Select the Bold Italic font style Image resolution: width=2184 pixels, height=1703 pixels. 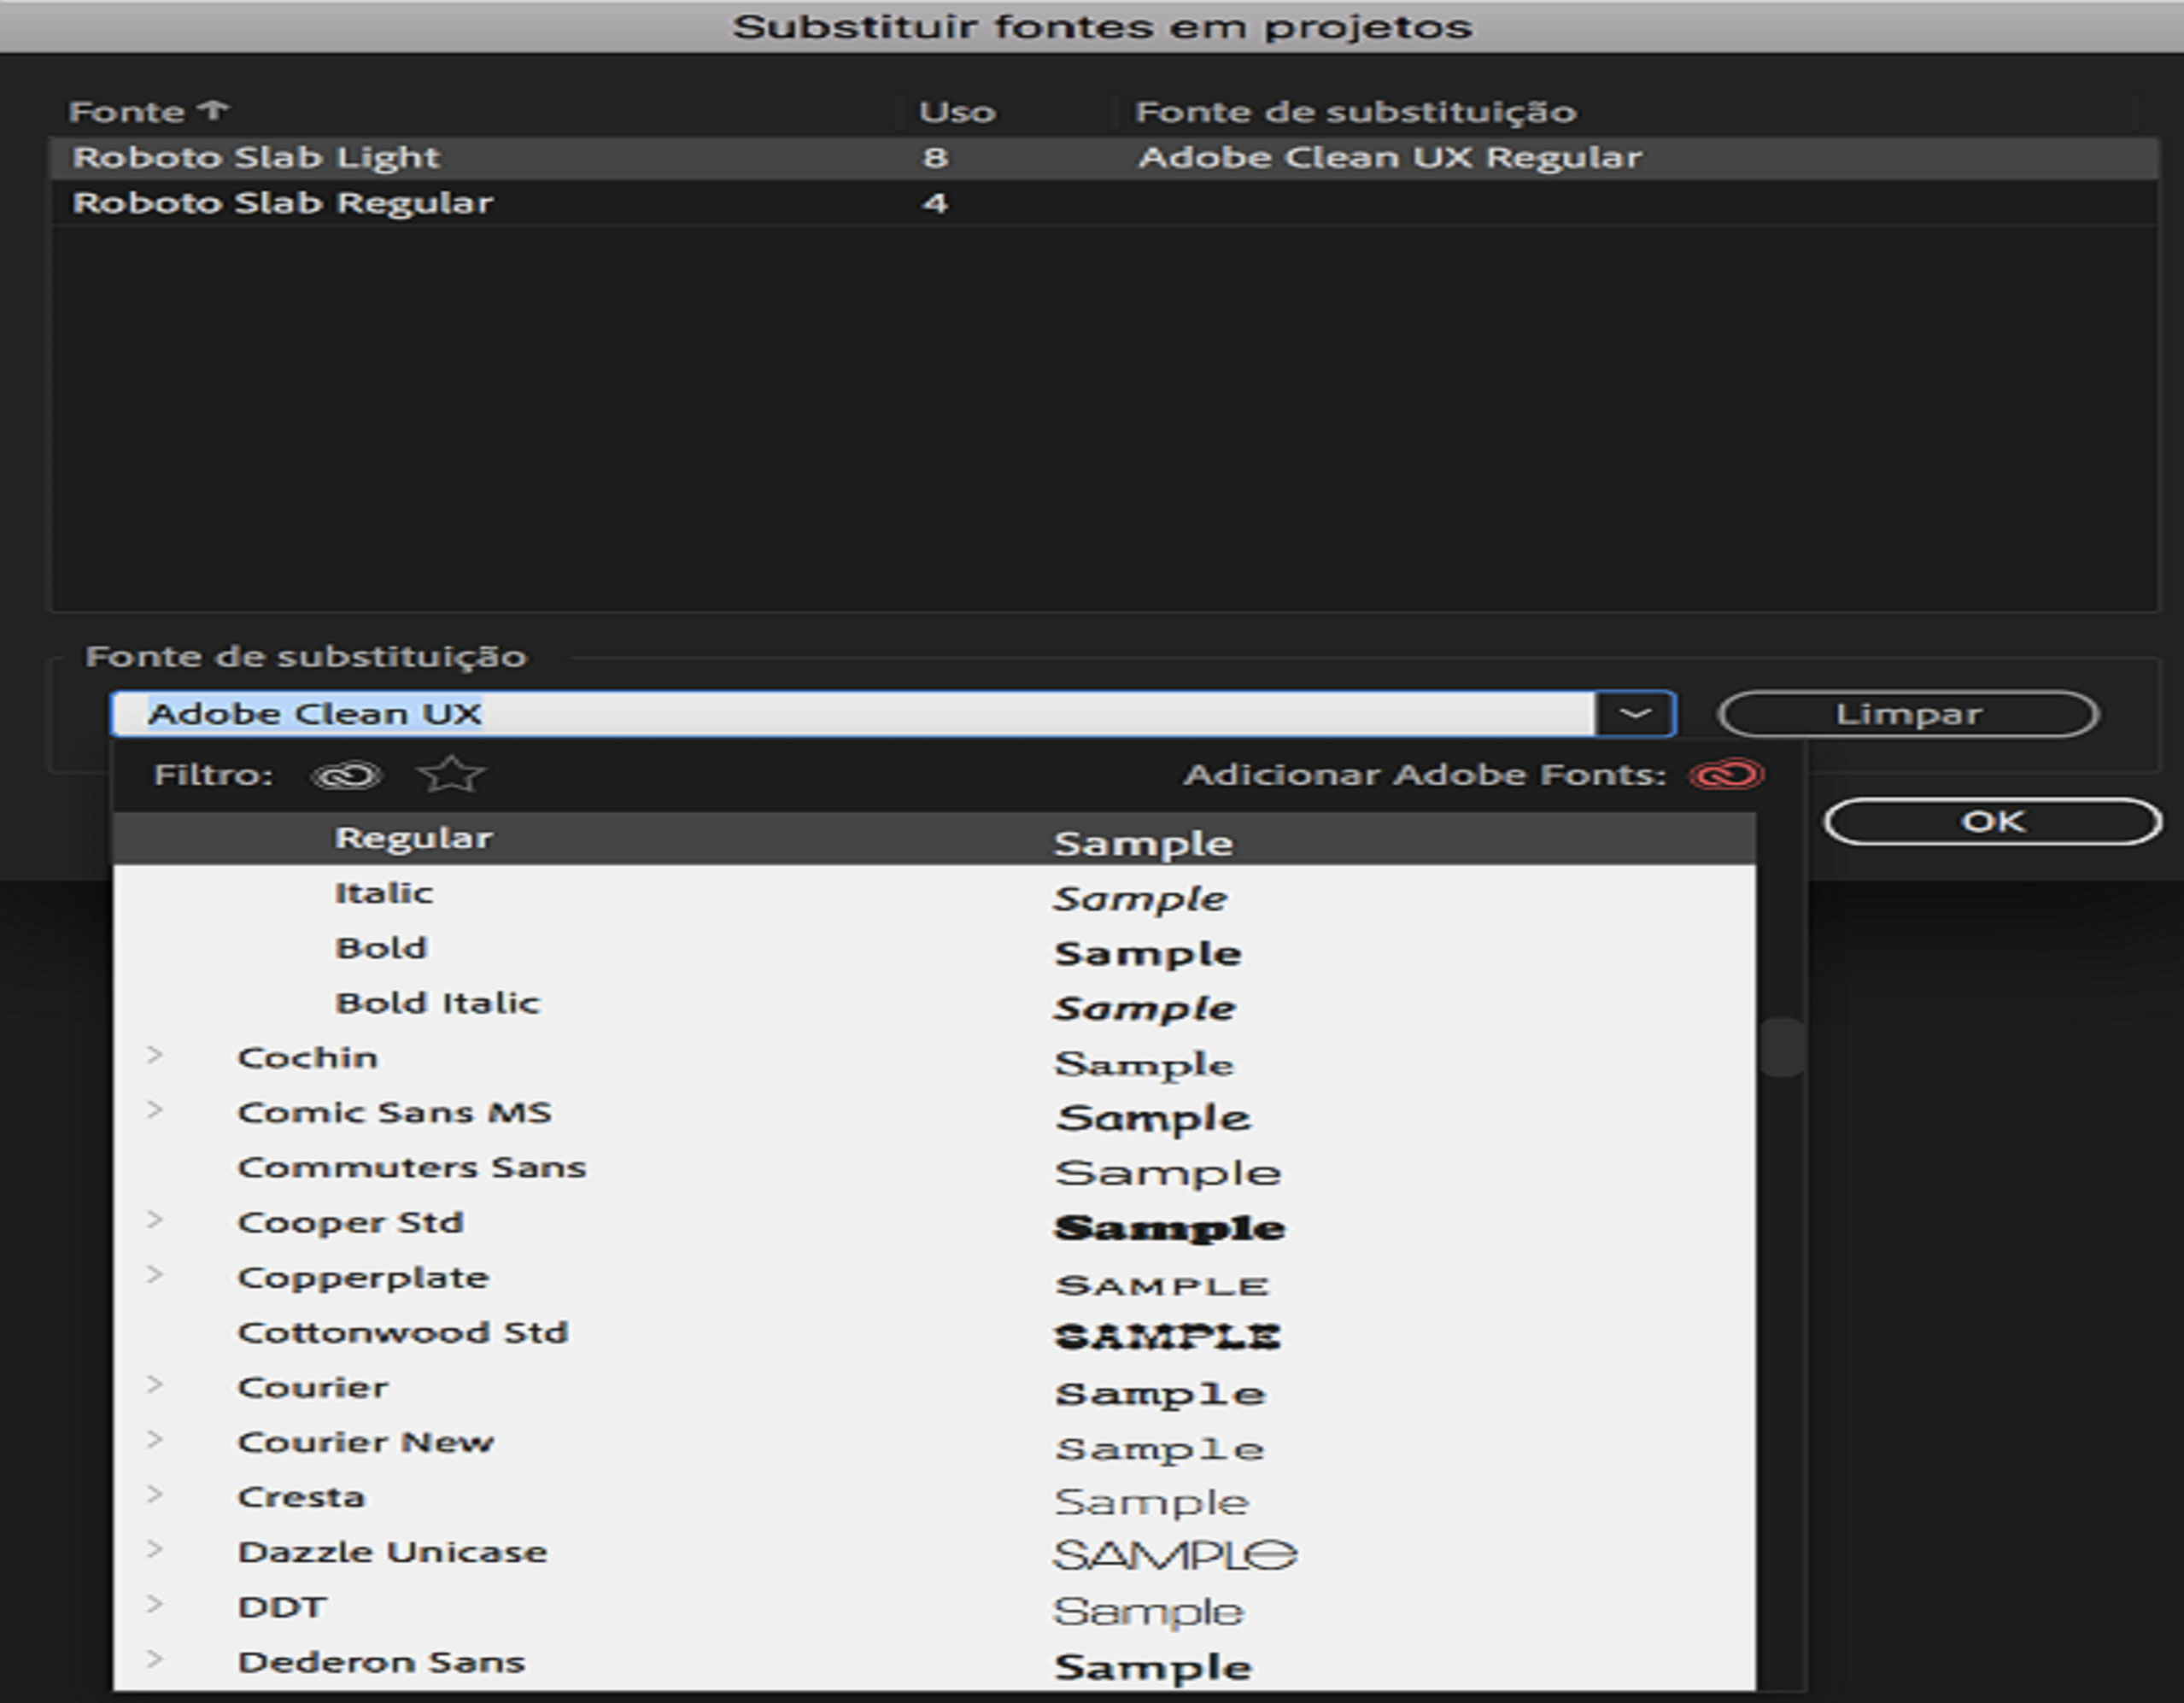(x=437, y=1003)
